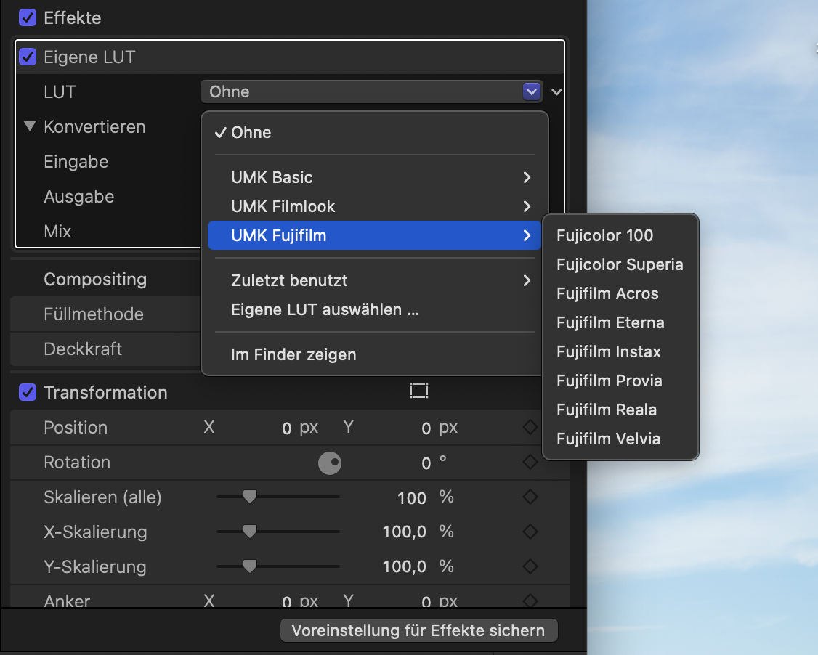Select the Fujifilm Provia LUT

[x=620, y=381]
